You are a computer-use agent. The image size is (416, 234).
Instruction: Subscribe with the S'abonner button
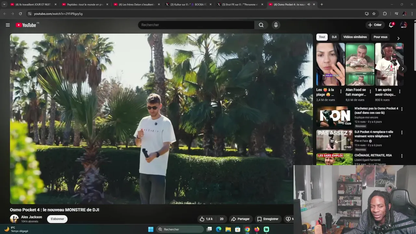57,219
